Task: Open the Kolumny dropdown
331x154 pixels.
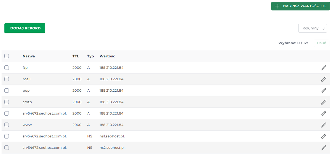Action: click(x=313, y=28)
